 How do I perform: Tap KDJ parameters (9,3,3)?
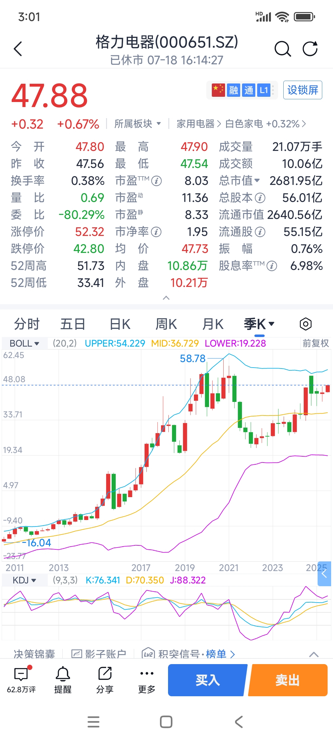pyautogui.click(x=65, y=580)
